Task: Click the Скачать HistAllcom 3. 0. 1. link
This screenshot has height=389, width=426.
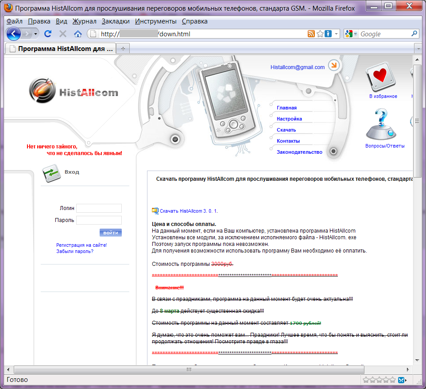Action: pyautogui.click(x=189, y=211)
